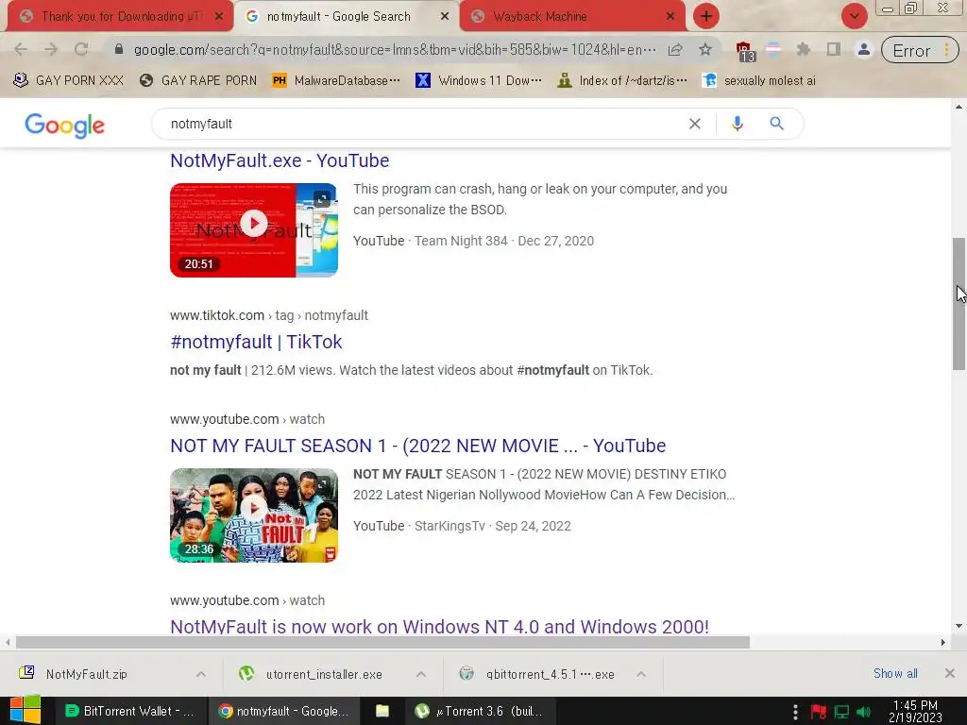Open the Windows Start button
967x725 pixels.
pos(25,711)
